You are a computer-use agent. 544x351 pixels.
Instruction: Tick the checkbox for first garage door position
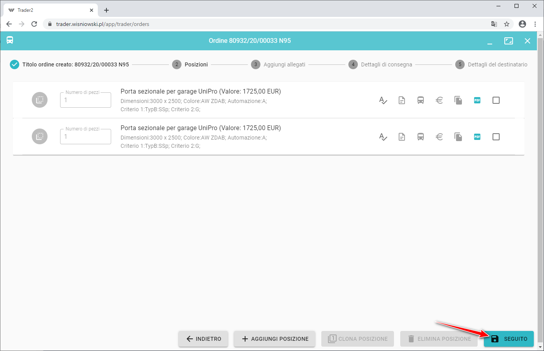496,100
